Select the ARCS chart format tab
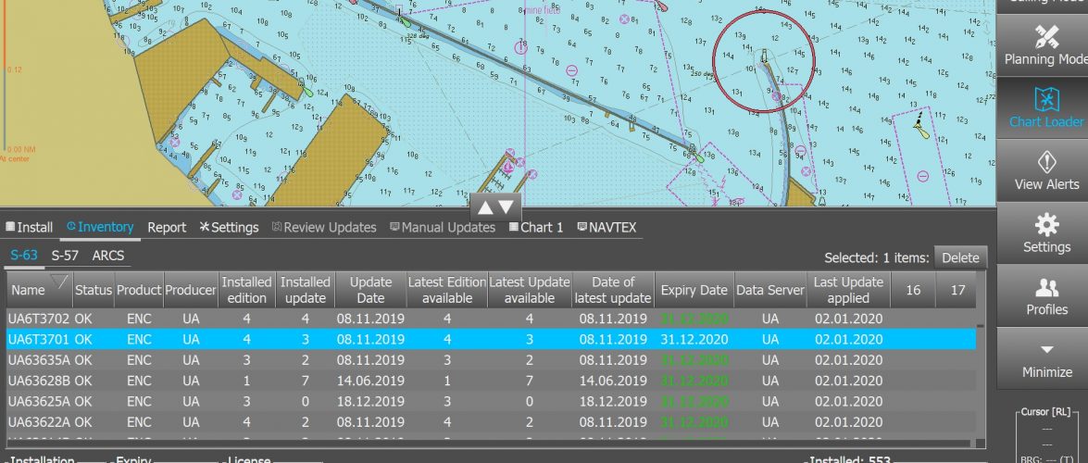This screenshot has width=1088, height=463. (x=108, y=256)
